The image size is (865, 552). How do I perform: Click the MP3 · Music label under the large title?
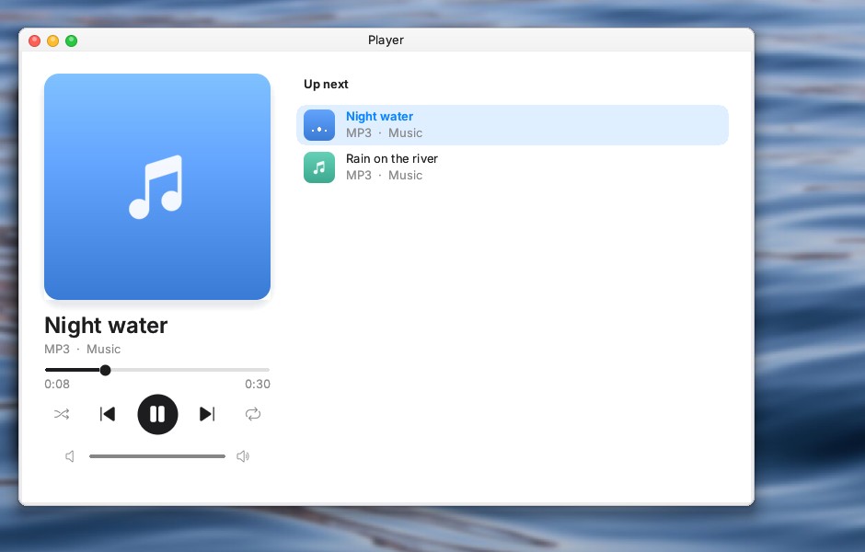tap(83, 349)
